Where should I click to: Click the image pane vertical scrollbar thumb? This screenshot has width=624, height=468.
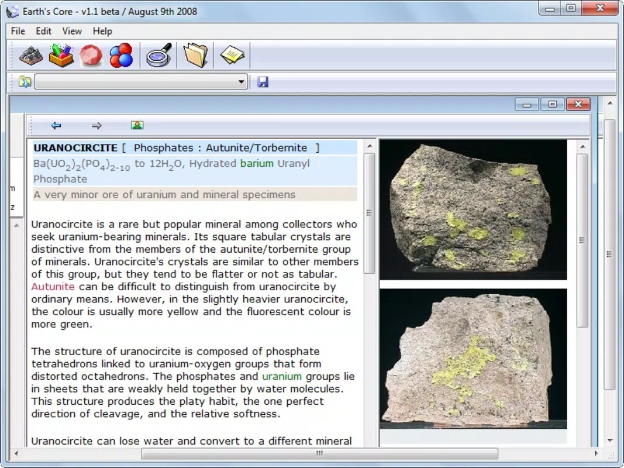pos(582,241)
